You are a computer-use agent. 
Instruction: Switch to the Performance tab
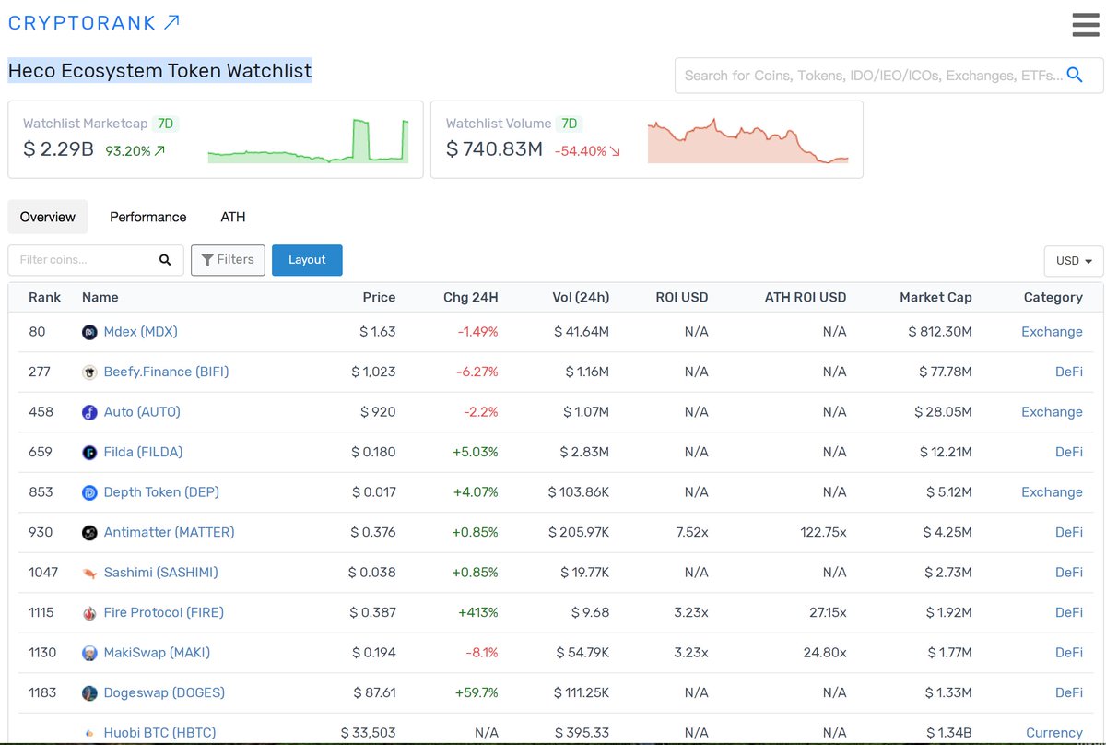click(x=147, y=217)
